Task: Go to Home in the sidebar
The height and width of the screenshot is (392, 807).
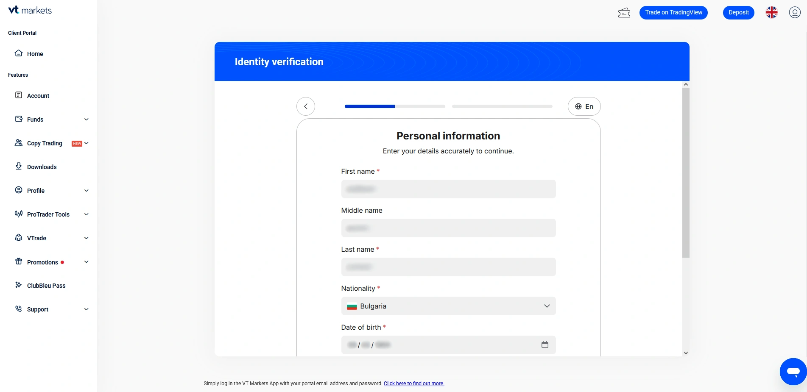Action: (x=35, y=54)
